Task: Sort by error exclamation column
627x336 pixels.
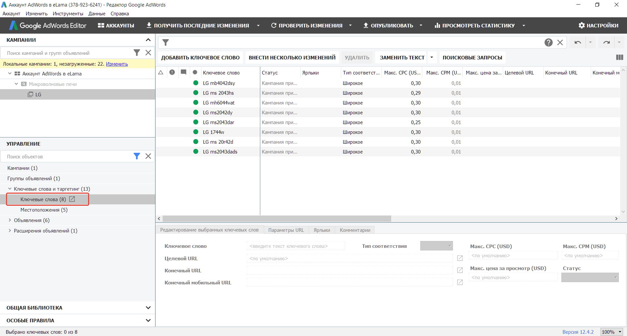Action: click(x=172, y=72)
